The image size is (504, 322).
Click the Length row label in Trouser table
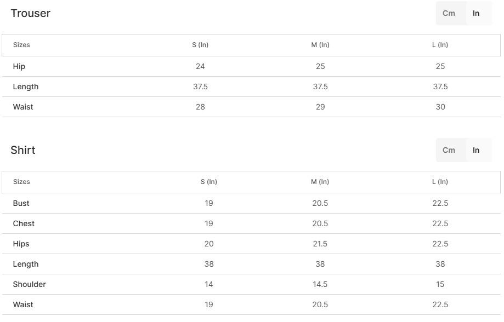[x=26, y=87]
